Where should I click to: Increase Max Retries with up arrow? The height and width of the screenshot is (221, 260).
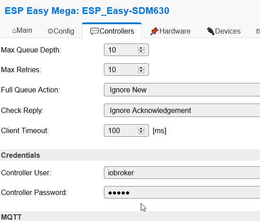tap(141, 68)
